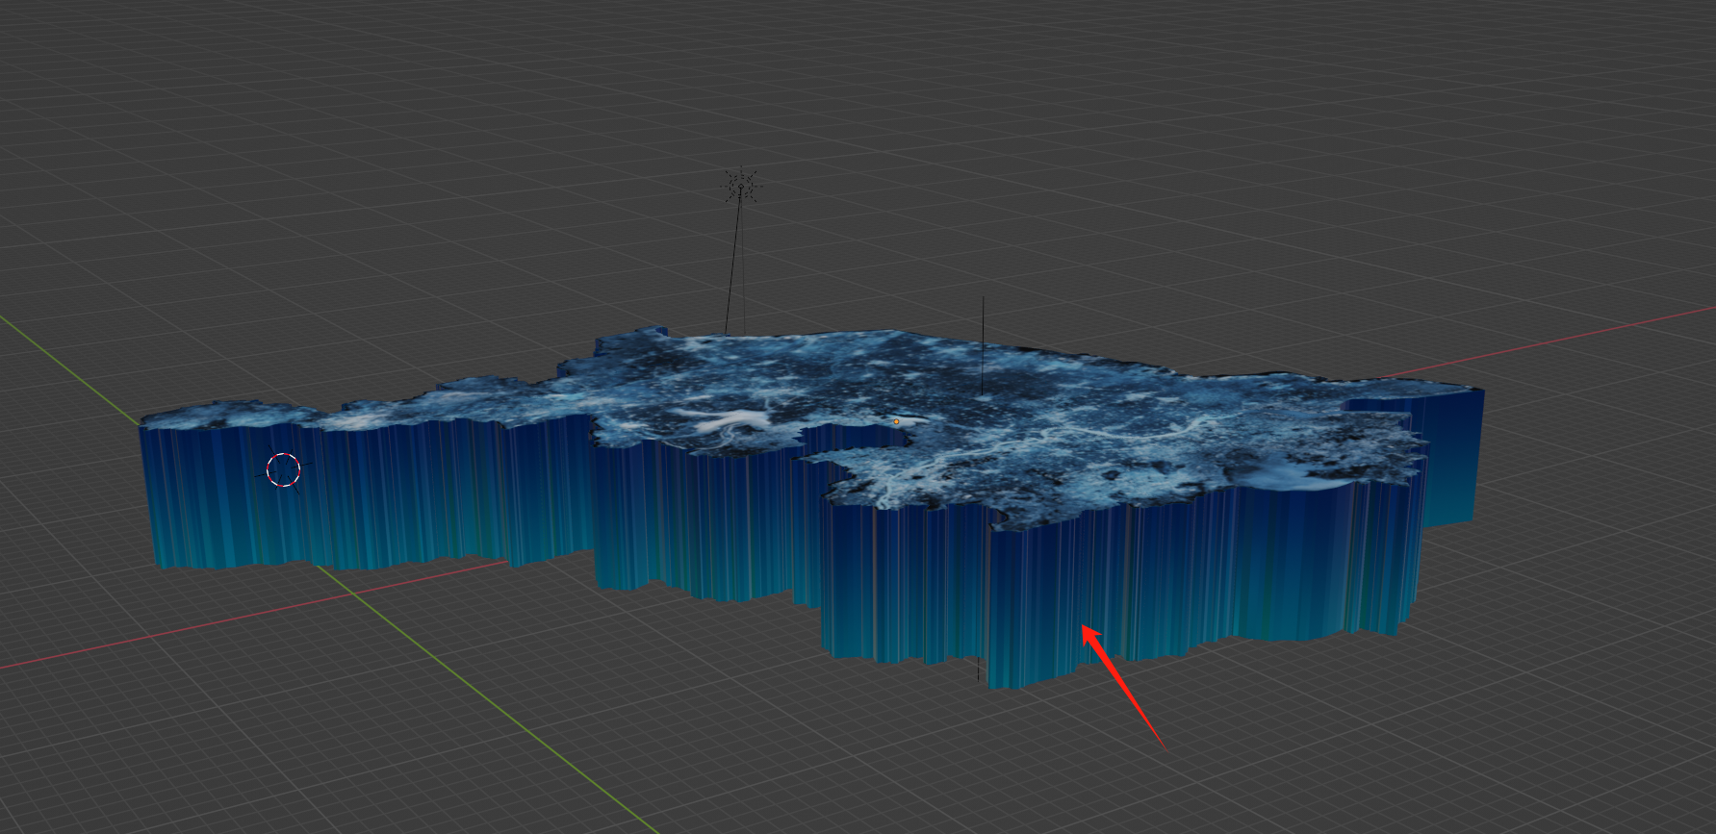The image size is (1716, 834).
Task: Select the point light object above the map
Action: pos(741,185)
